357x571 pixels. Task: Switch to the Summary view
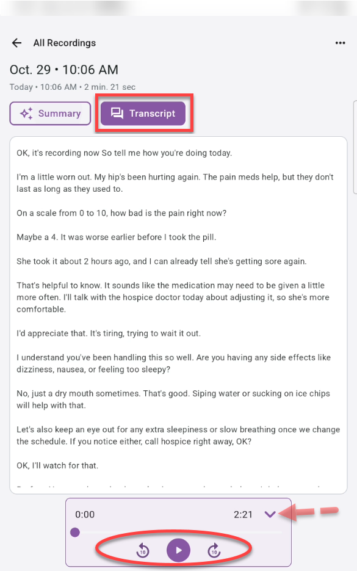(x=50, y=114)
